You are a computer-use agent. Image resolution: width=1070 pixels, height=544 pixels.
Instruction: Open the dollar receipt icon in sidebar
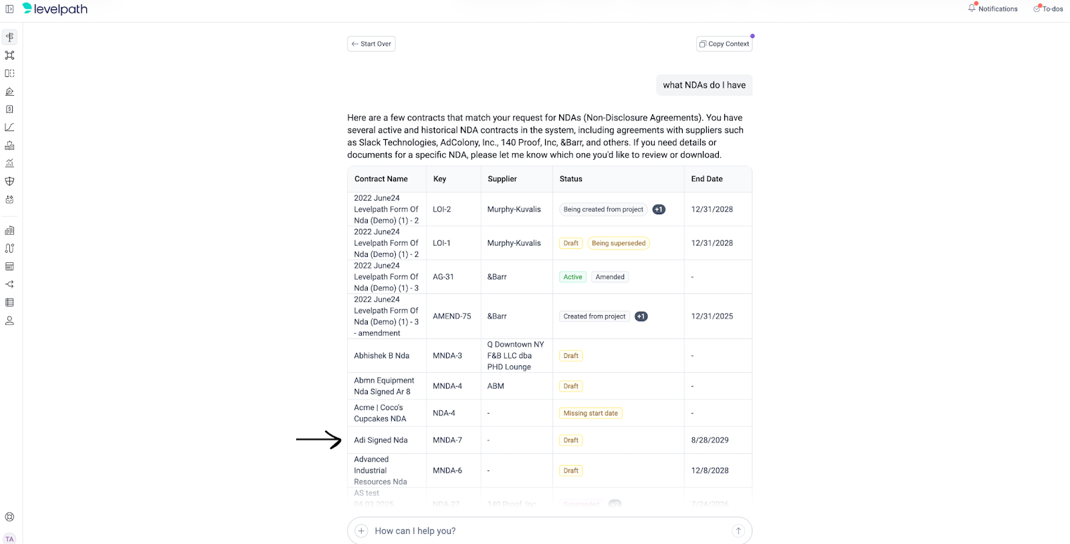(9, 109)
